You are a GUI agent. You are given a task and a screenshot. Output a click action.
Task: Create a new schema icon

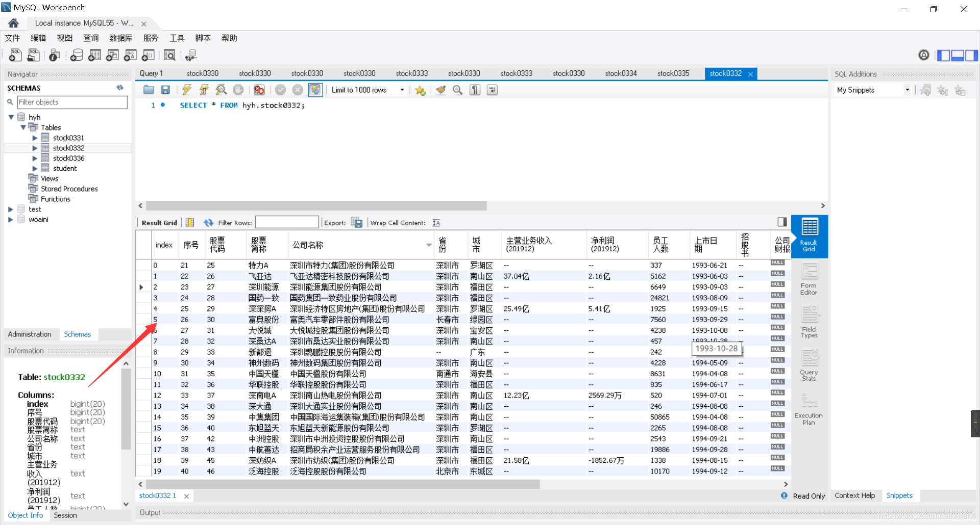(x=77, y=55)
